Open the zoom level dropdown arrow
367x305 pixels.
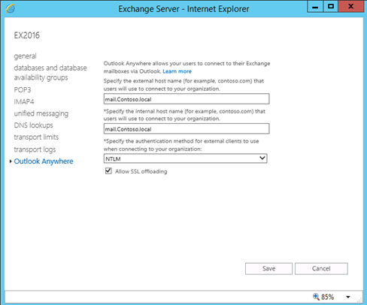(x=348, y=297)
